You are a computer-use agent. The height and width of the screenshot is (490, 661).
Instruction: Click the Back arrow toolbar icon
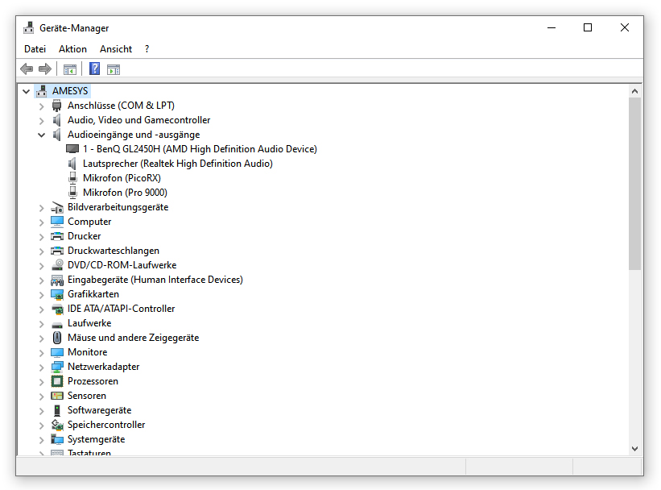pyautogui.click(x=27, y=69)
